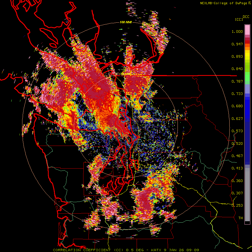Pick the light pink top color scale segment

pyautogui.click(x=247, y=30)
